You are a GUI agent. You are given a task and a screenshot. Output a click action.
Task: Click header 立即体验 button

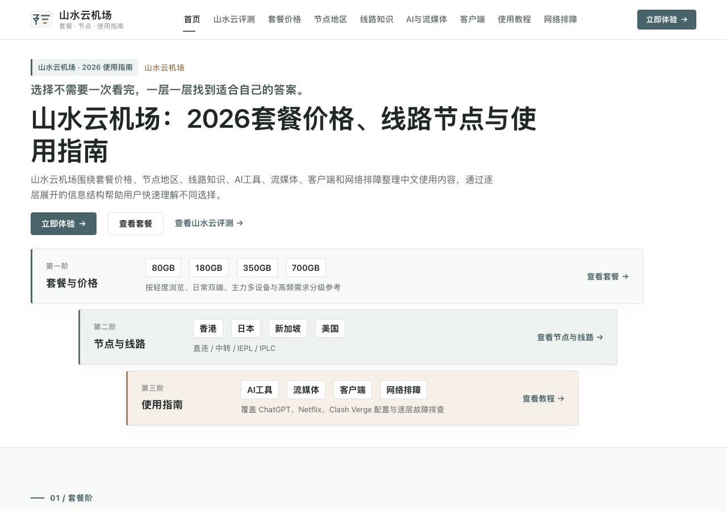pyautogui.click(x=667, y=19)
